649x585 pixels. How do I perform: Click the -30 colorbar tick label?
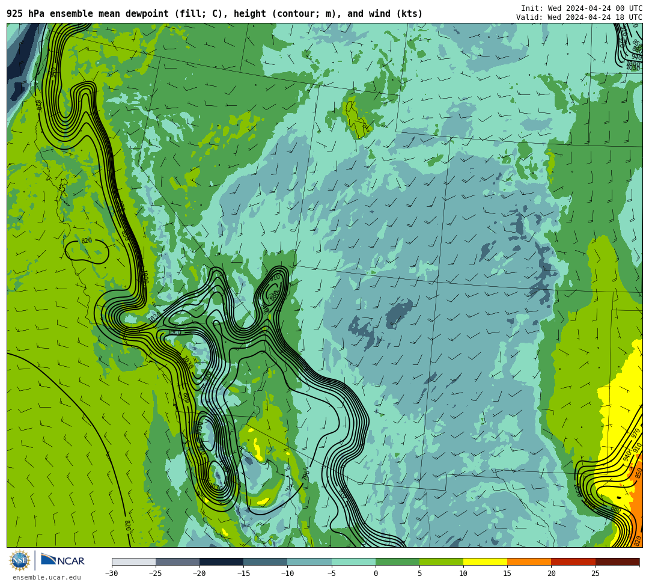[112, 574]
